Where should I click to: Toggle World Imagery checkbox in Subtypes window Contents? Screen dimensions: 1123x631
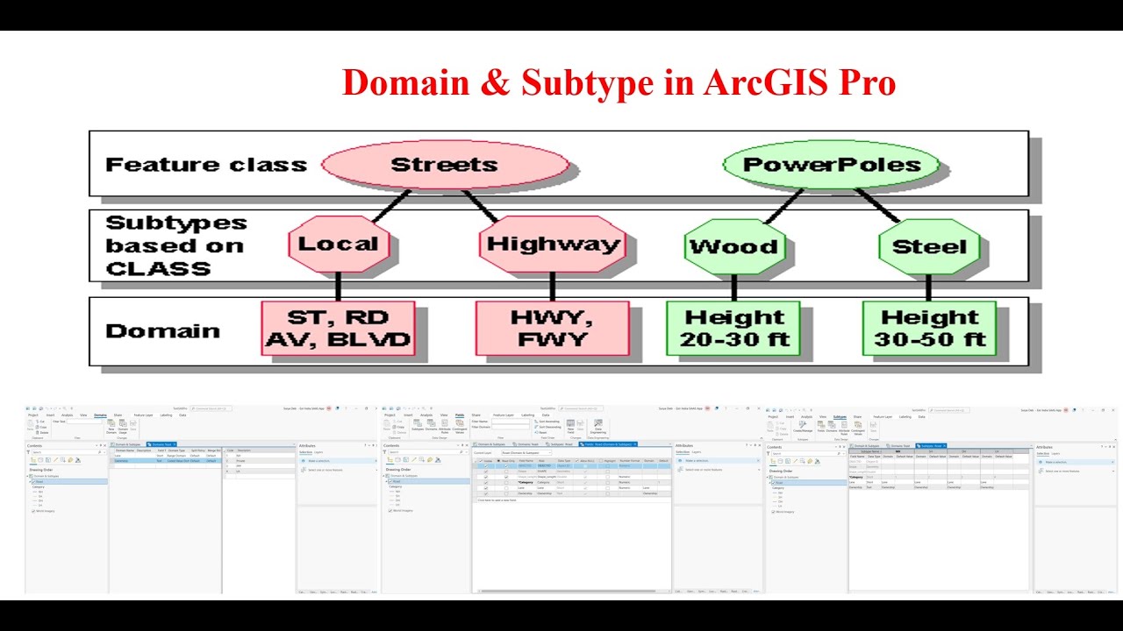(773, 512)
